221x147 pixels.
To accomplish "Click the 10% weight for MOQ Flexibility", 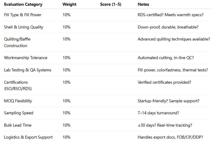I will (x=66, y=101).
